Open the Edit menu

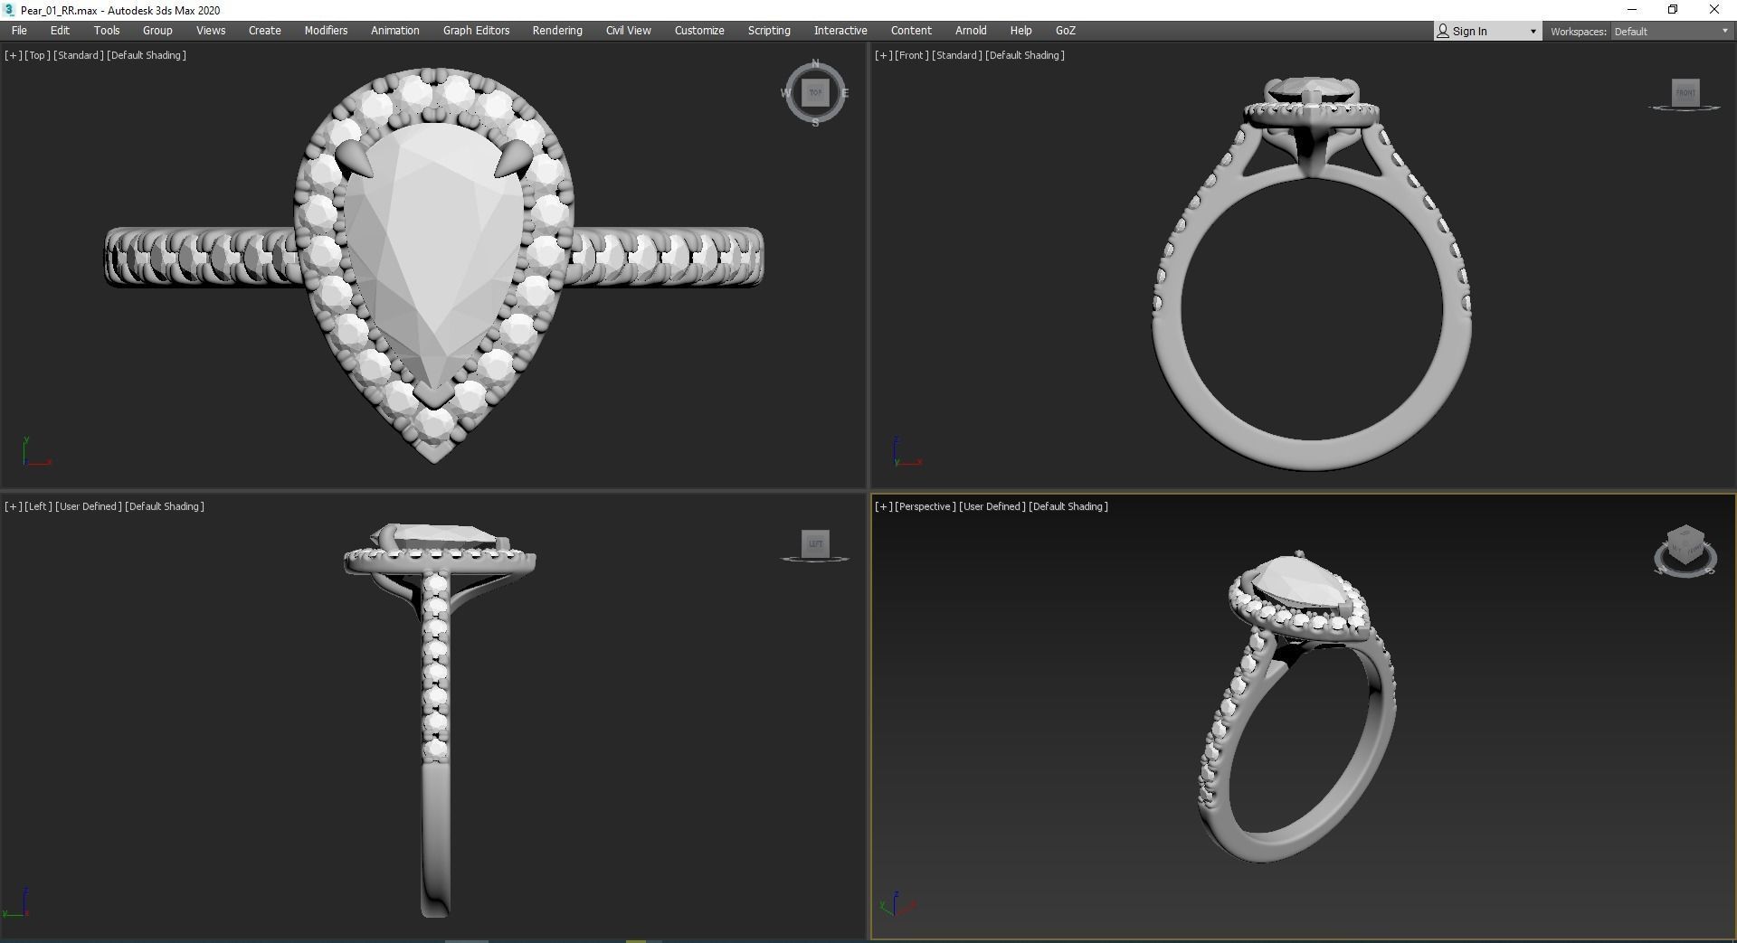click(x=60, y=31)
